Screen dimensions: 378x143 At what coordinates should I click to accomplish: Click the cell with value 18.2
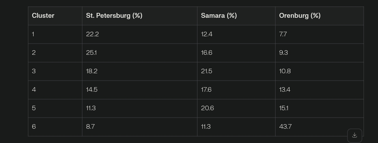(140, 71)
